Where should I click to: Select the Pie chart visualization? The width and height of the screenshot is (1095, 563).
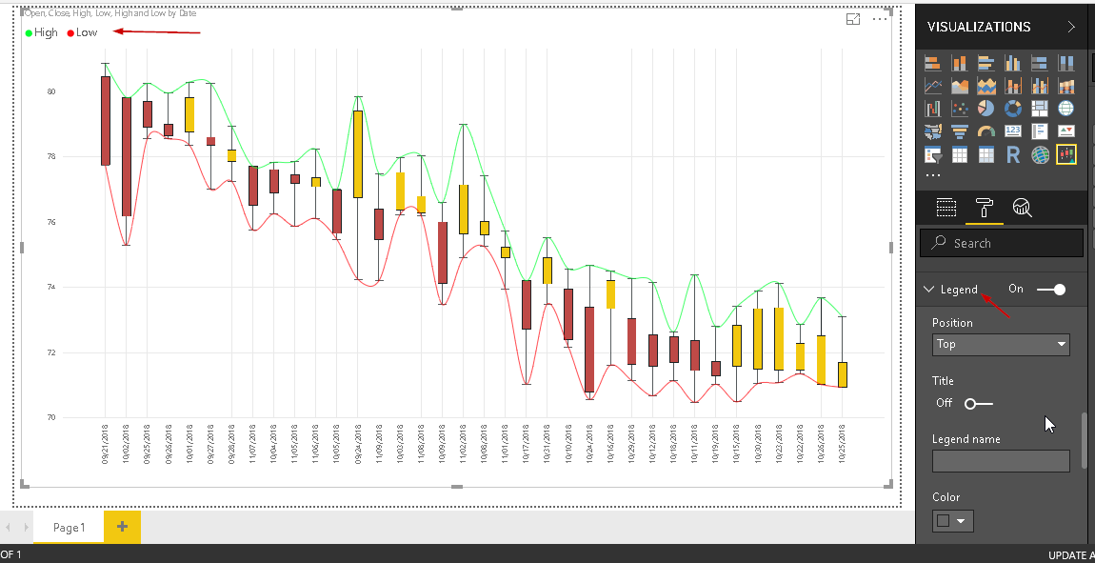985,108
